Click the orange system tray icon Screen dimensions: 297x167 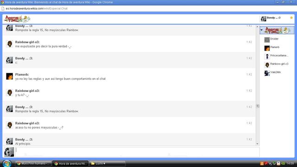coord(262,163)
